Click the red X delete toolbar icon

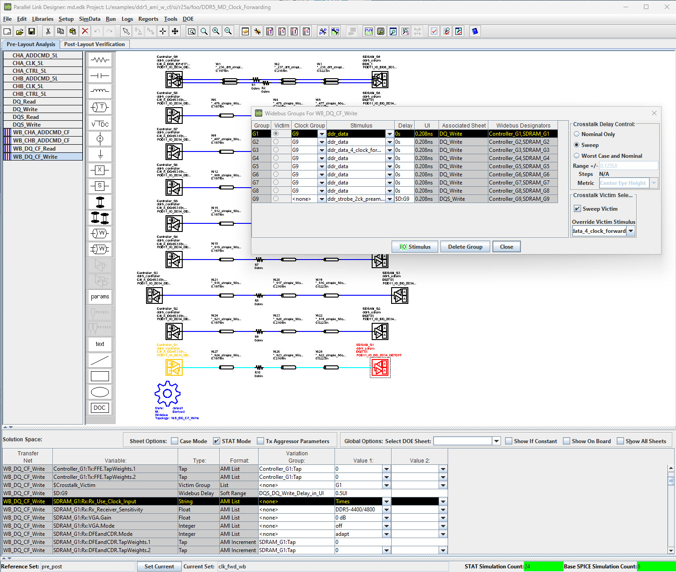pyautogui.click(x=85, y=31)
